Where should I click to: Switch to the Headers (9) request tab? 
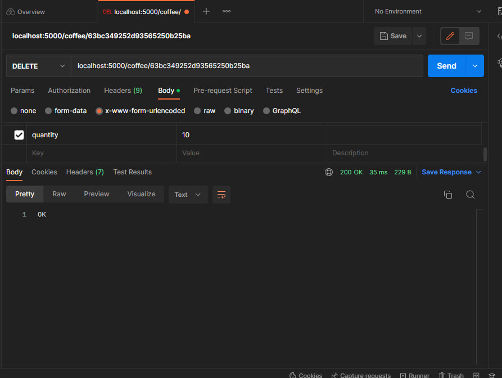point(123,91)
